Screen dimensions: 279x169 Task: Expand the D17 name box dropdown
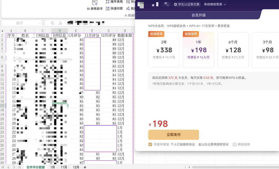39,23
